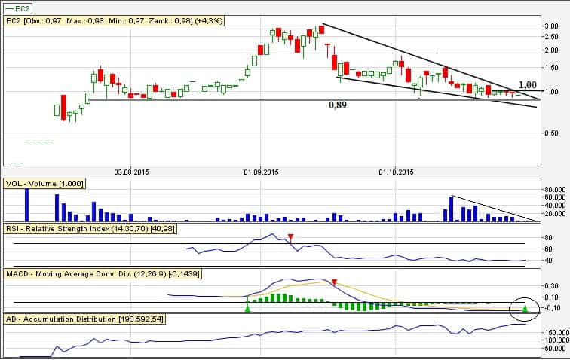Click the 3,00 value on price axis

(x=550, y=26)
